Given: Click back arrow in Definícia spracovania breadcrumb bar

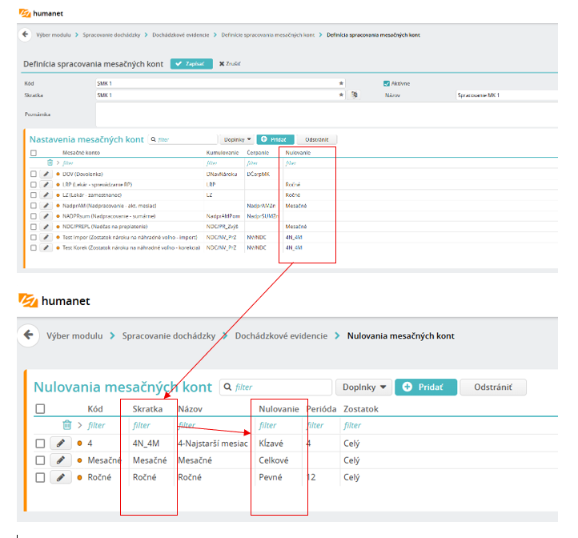Looking at the screenshot, I should click(x=25, y=34).
